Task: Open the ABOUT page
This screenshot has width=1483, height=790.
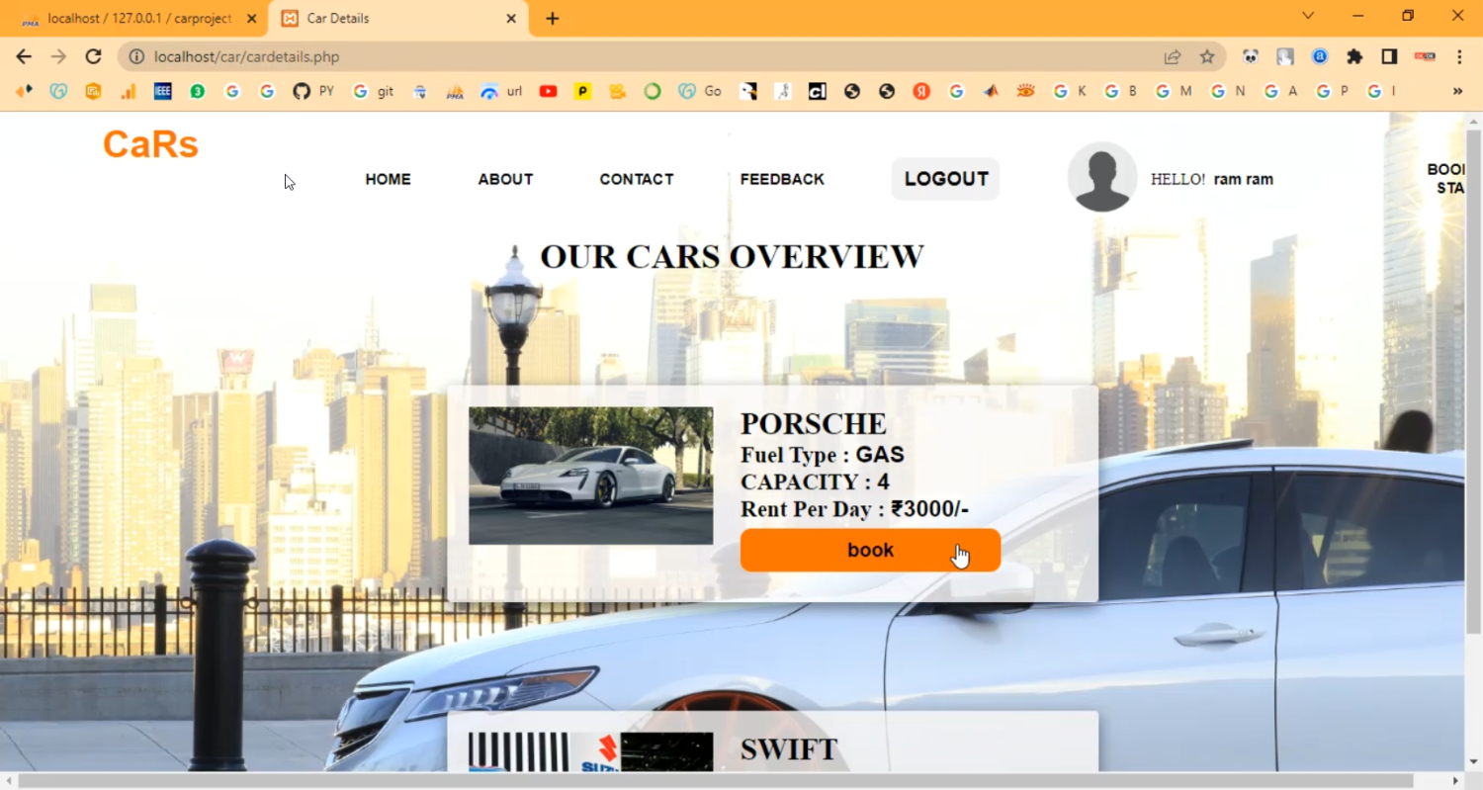Action: pos(505,179)
